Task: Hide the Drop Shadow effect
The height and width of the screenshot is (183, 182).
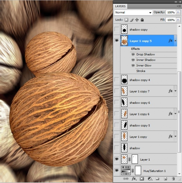Action: tap(133, 54)
